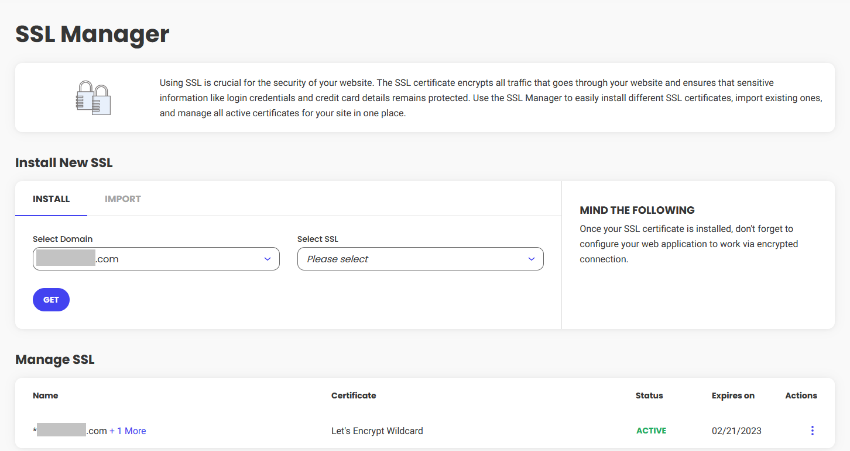This screenshot has height=451, width=850.
Task: Click the Let's Encrypt Wildcard certificate text
Action: pyautogui.click(x=377, y=431)
